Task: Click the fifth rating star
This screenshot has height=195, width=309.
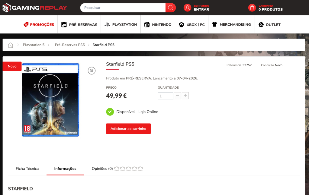Action: pos(140,168)
